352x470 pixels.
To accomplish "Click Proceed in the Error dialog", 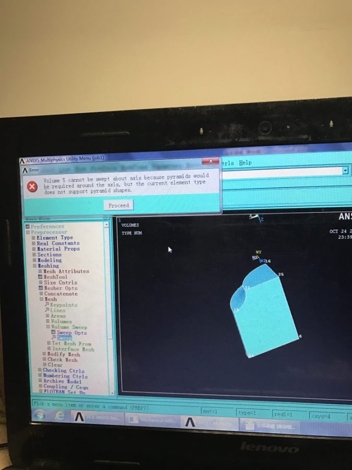I will 119,205.
